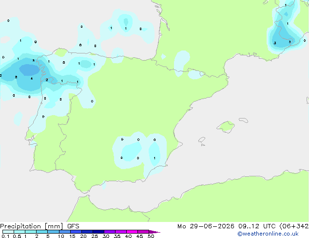Click the 0.1–0.5 mm legend swatch

click(x=8, y=232)
